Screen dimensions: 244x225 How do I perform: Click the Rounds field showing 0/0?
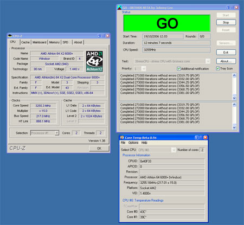(x=204, y=36)
